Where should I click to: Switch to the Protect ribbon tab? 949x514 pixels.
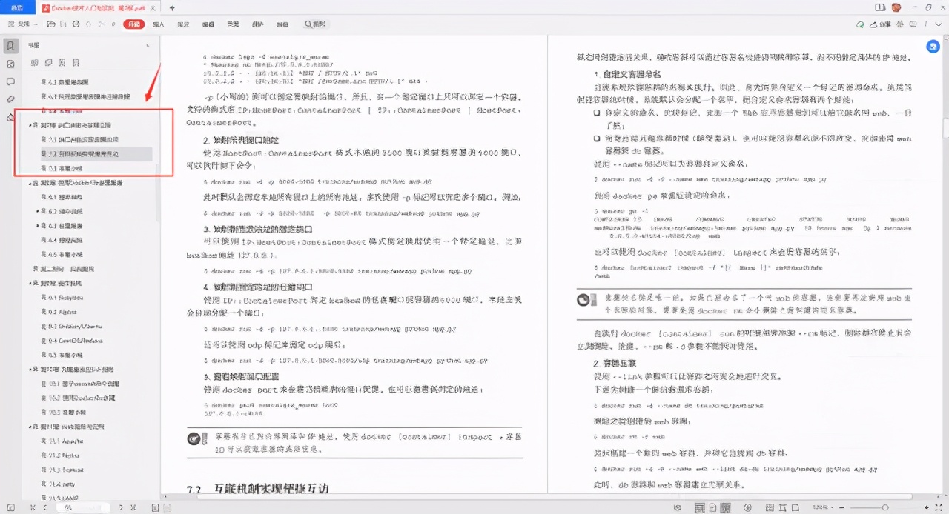(257, 24)
